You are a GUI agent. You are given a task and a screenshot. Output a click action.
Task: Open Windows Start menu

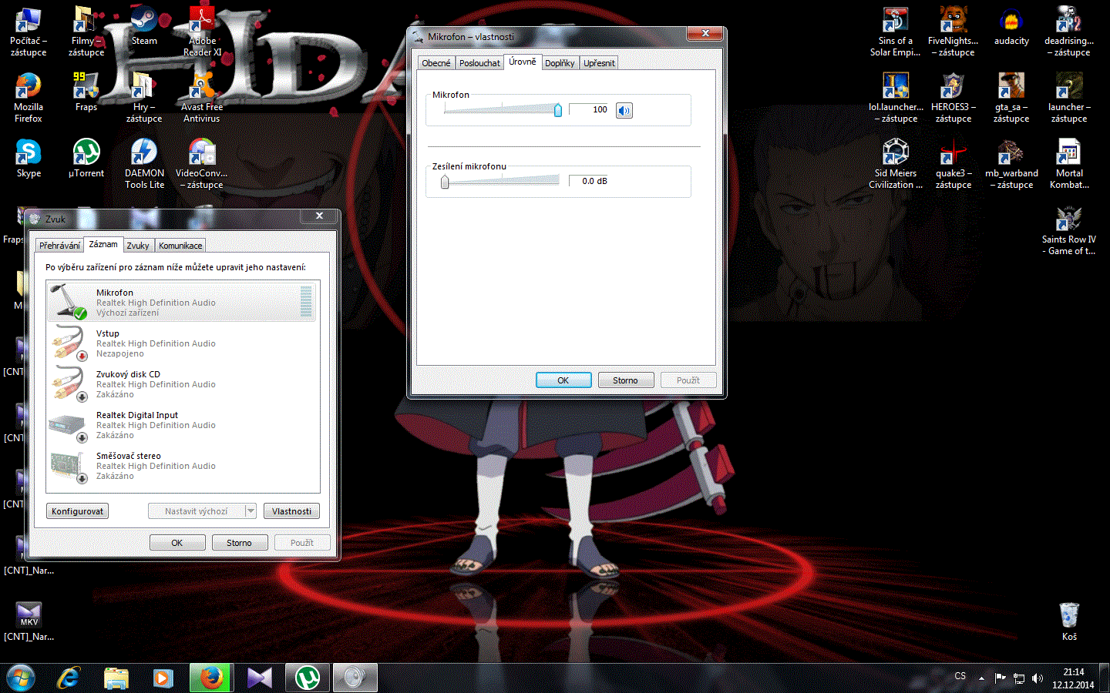tap(21, 678)
